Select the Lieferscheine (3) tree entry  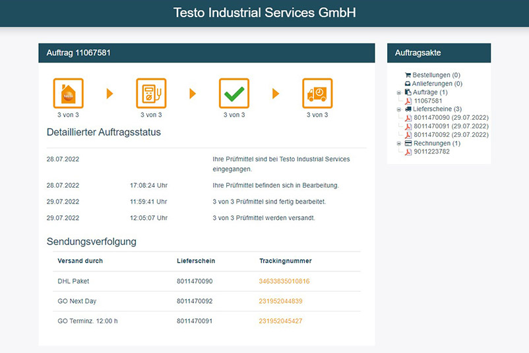pos(437,109)
